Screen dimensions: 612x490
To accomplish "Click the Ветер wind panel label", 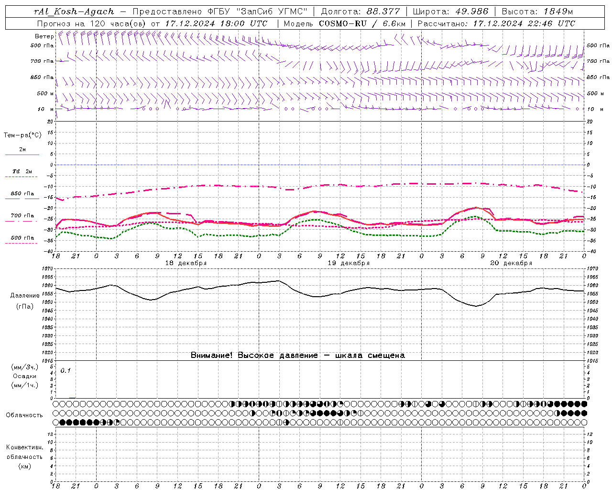I will 44,36.
